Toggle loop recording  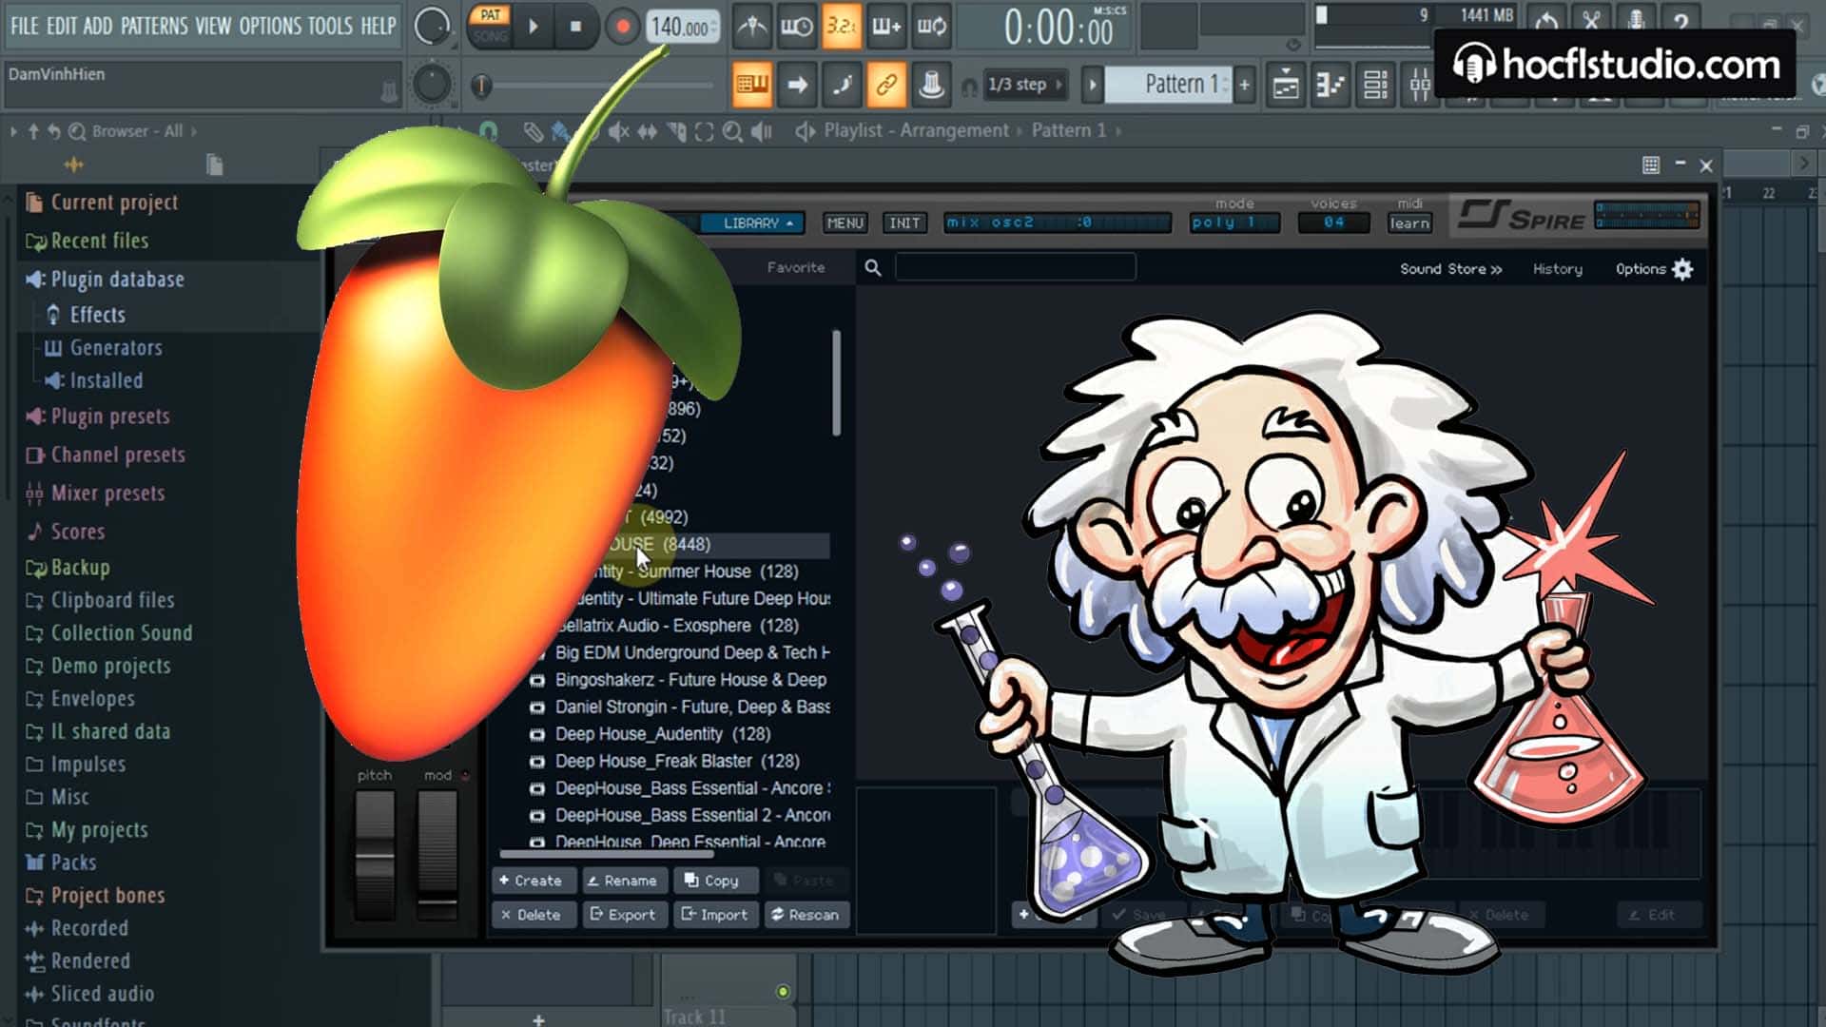[931, 27]
